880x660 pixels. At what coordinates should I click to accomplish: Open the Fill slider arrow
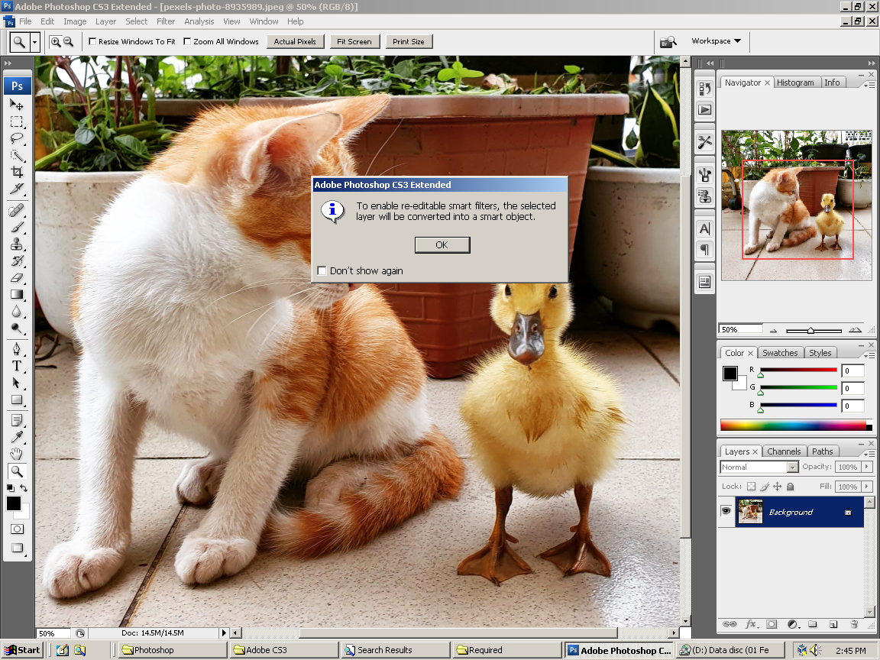[x=866, y=487]
